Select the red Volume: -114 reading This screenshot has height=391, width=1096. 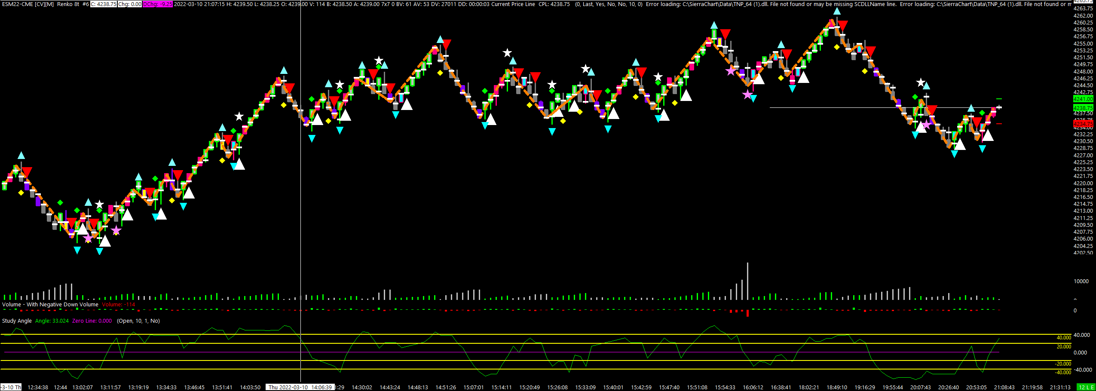[119, 305]
